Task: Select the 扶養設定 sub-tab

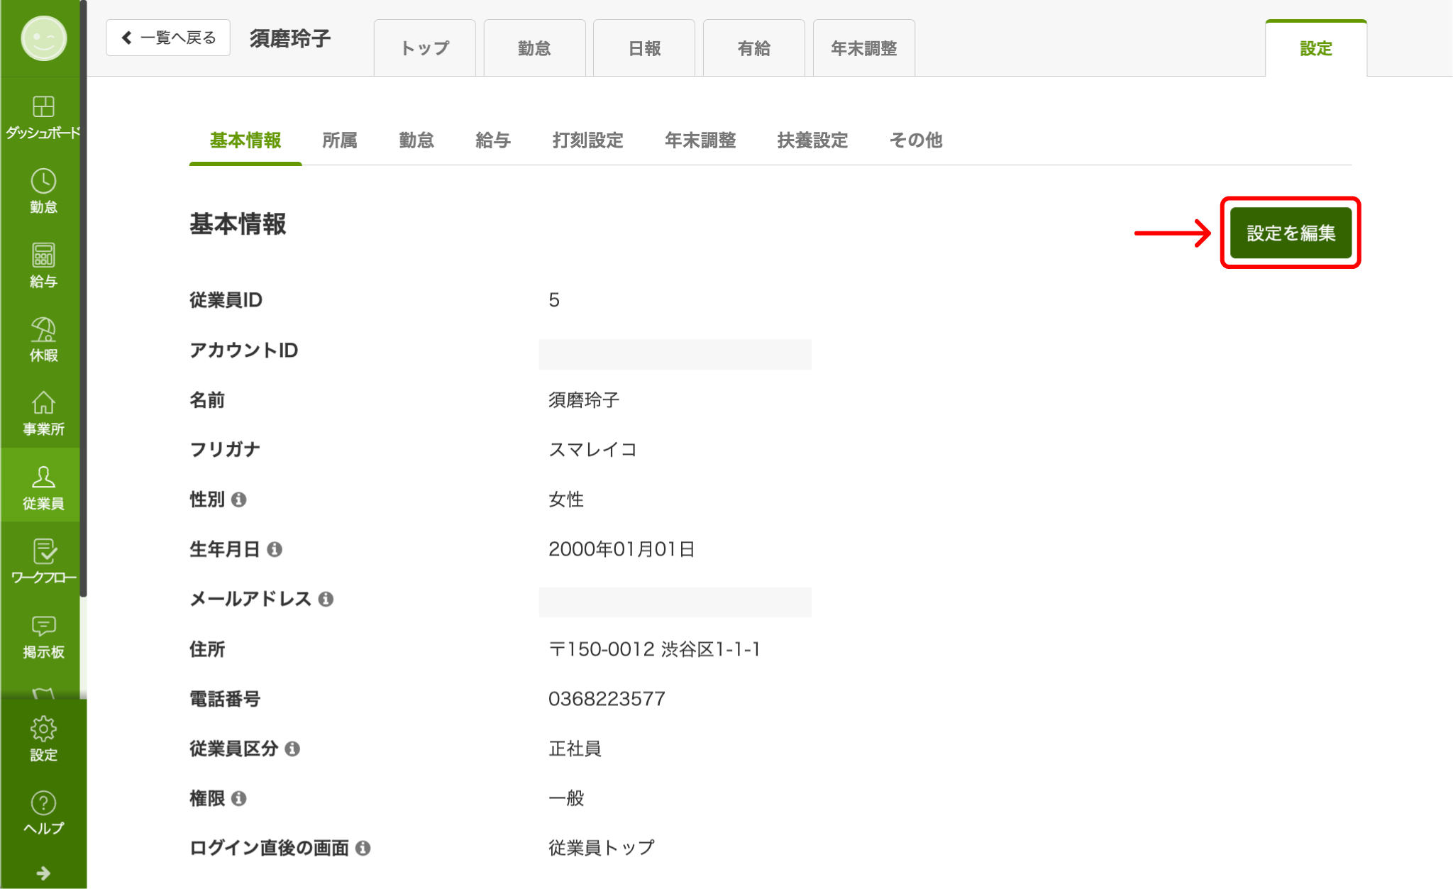Action: tap(812, 140)
